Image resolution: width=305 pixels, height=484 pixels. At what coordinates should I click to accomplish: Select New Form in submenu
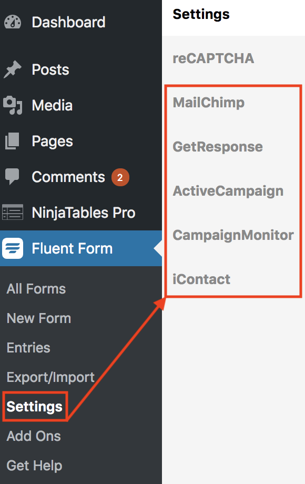(x=39, y=318)
